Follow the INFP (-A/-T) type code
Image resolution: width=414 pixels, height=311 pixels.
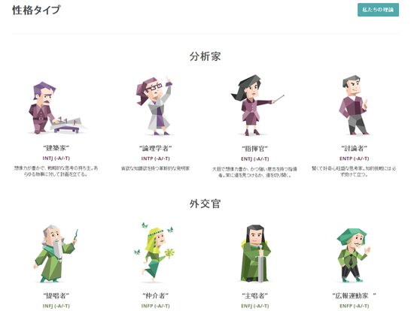[156, 306]
